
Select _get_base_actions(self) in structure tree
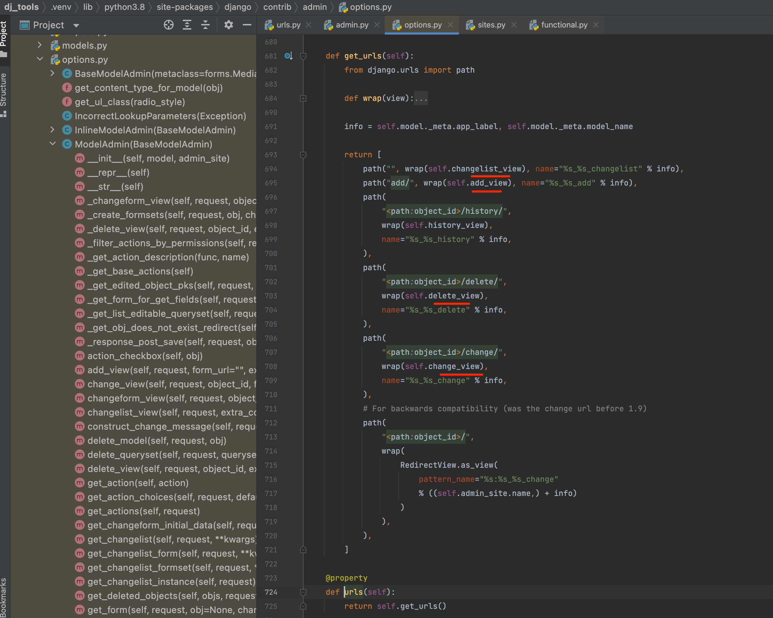[140, 271]
